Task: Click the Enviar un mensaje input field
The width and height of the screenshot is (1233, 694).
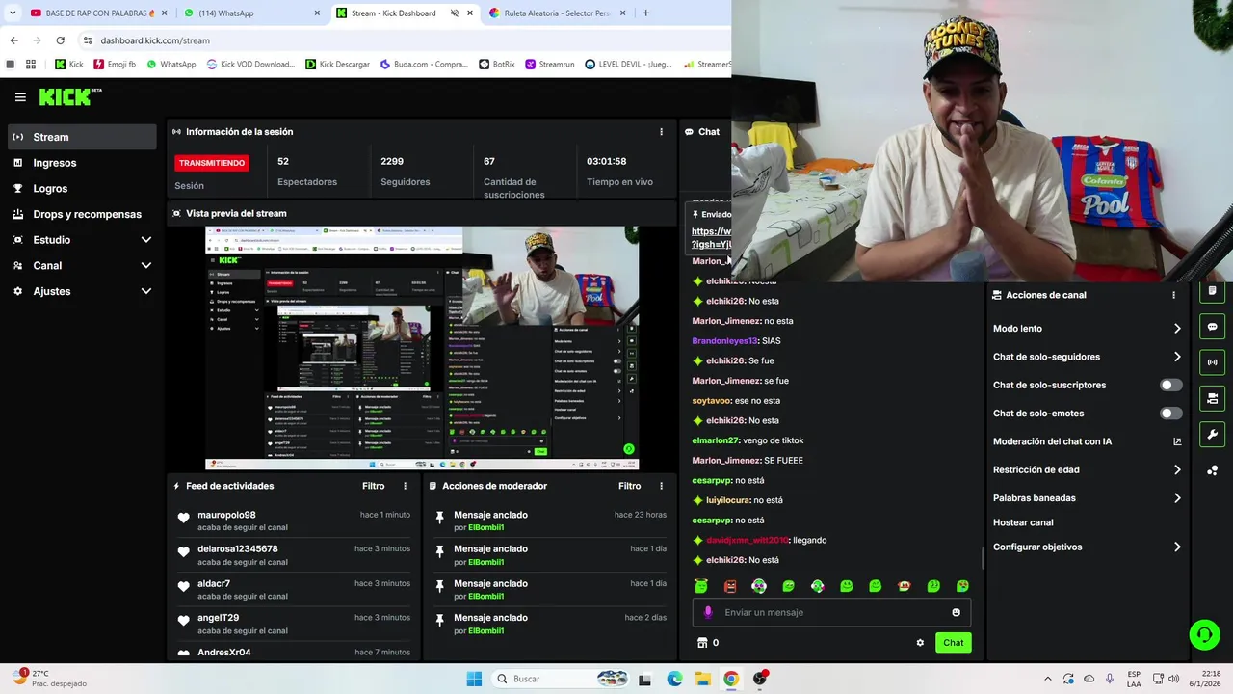Action: tap(831, 612)
